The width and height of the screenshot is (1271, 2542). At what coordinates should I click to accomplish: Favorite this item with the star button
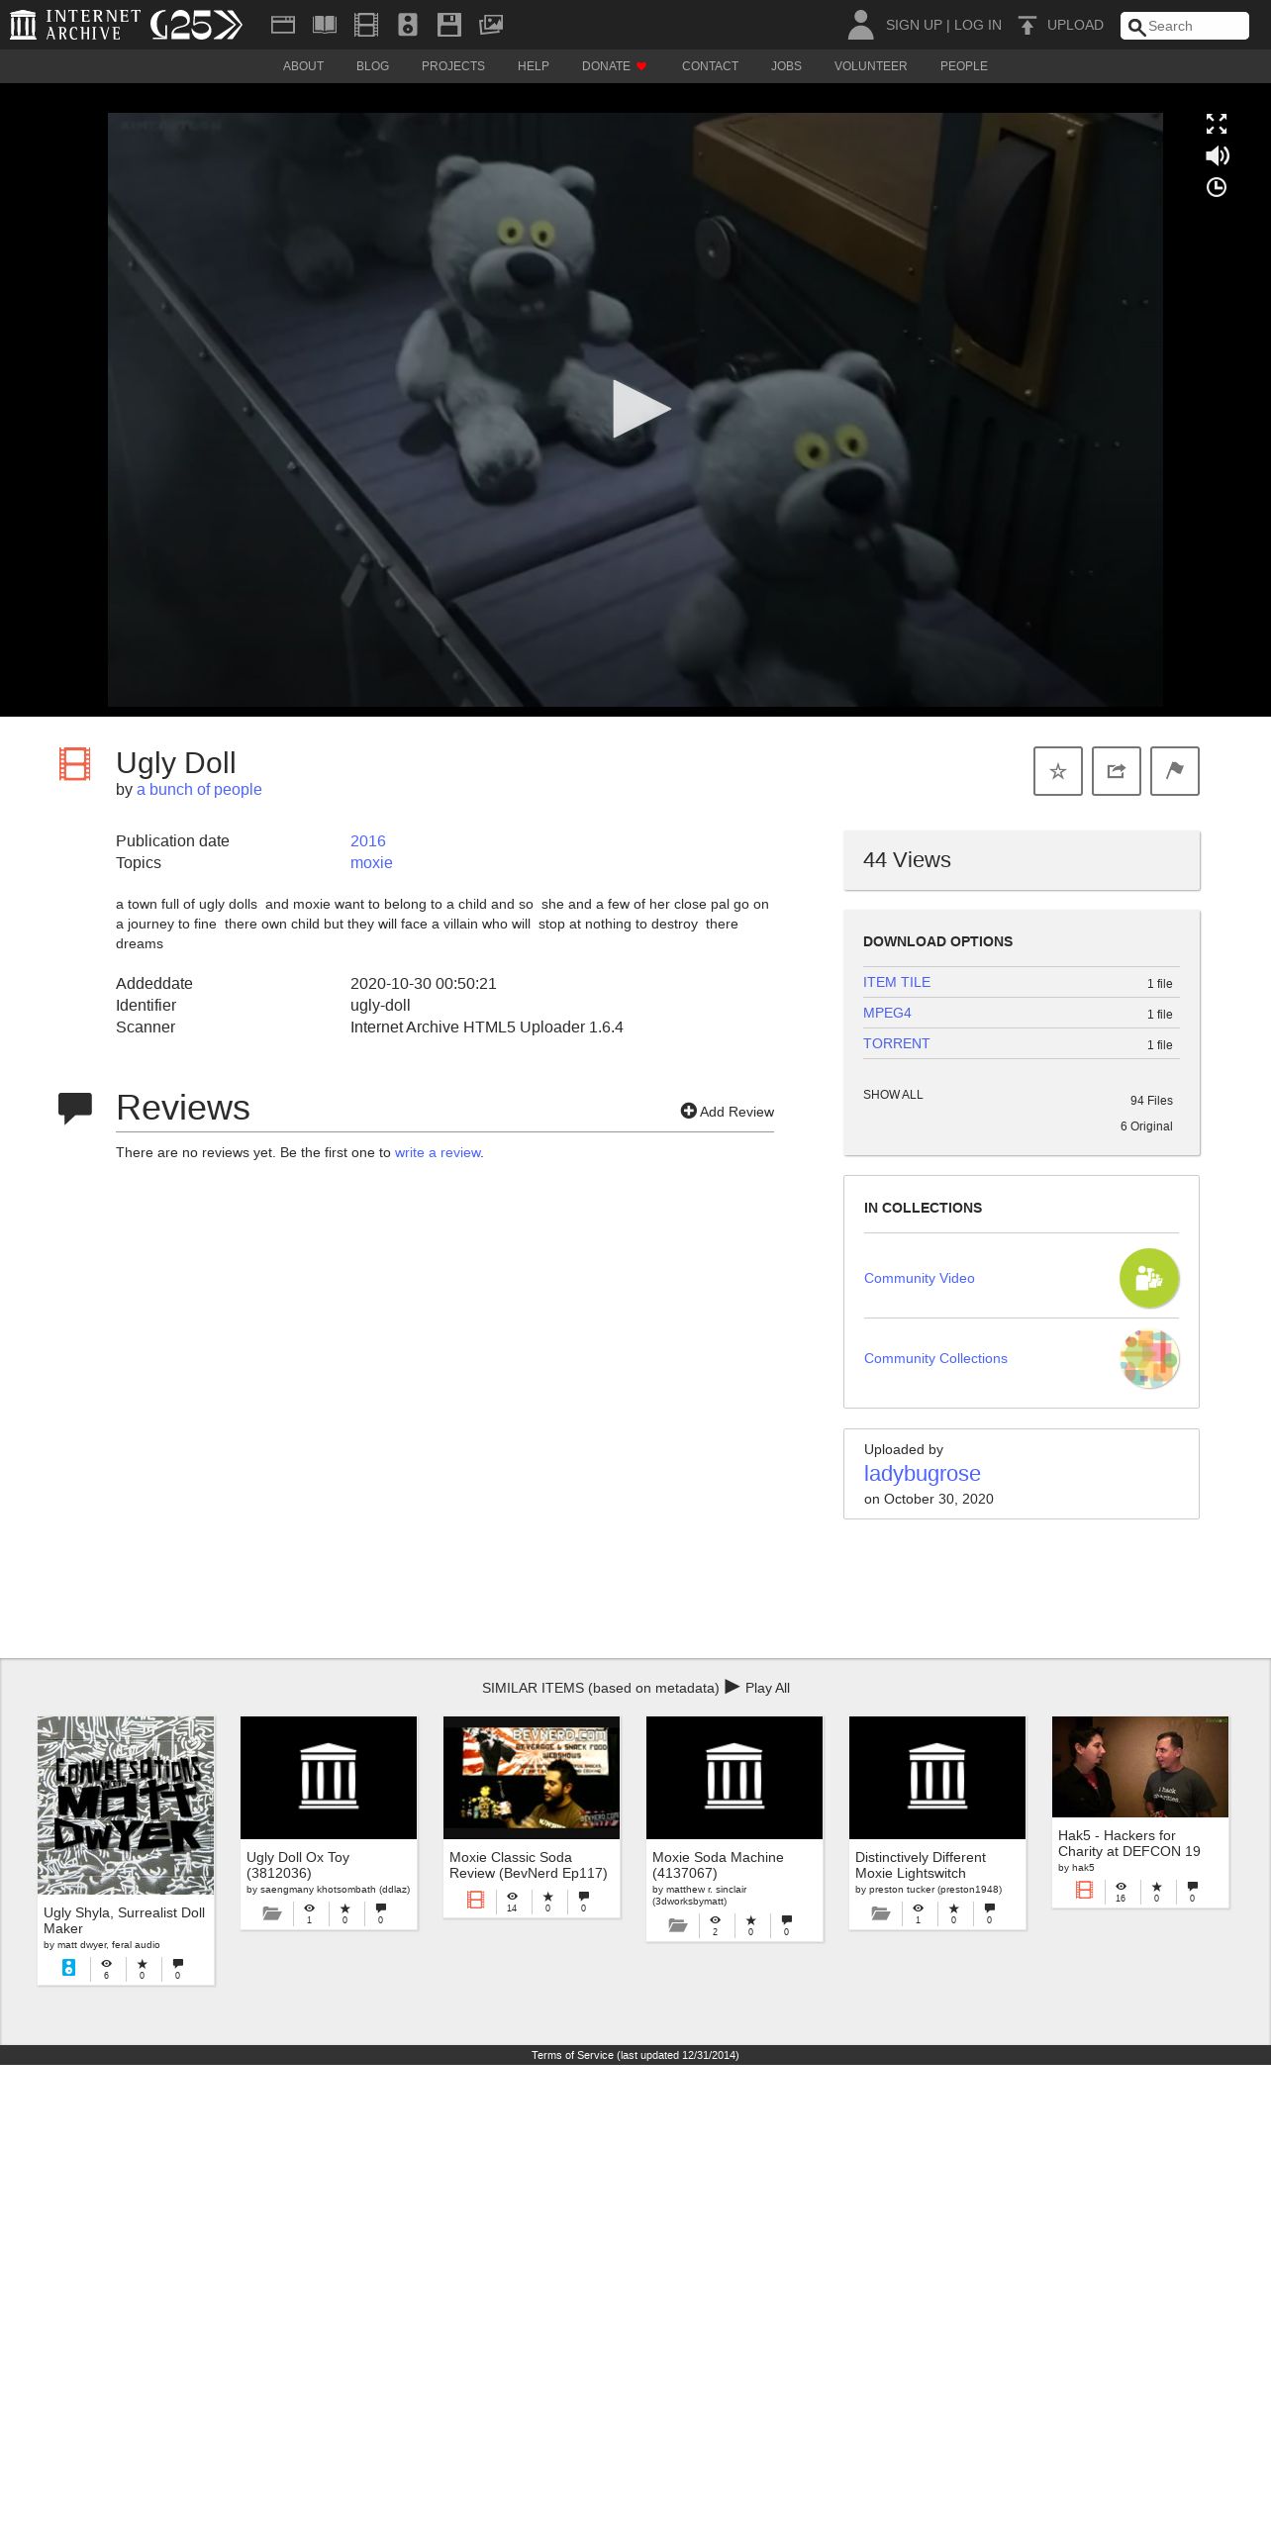1058,771
